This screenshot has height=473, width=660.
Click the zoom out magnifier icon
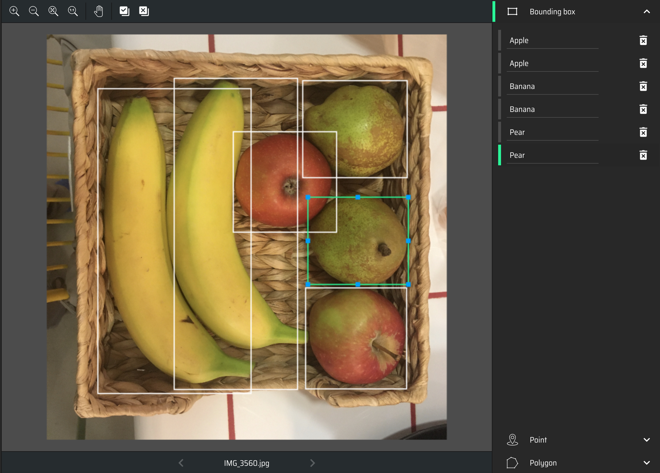click(34, 11)
